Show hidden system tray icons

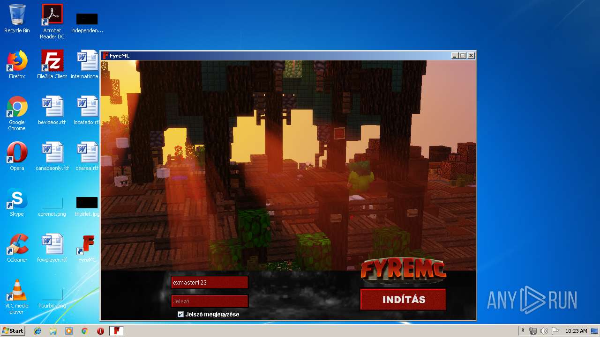[523, 331]
